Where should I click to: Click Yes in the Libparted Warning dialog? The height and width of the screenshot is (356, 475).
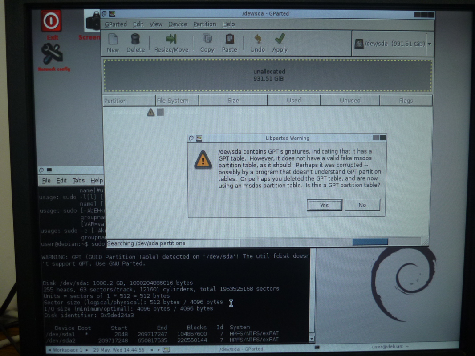point(324,205)
